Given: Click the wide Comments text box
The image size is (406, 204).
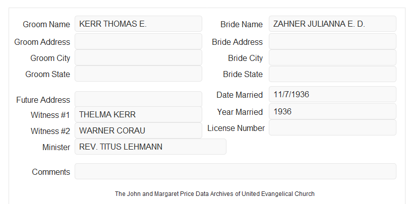Looking at the screenshot, I should (x=236, y=171).
